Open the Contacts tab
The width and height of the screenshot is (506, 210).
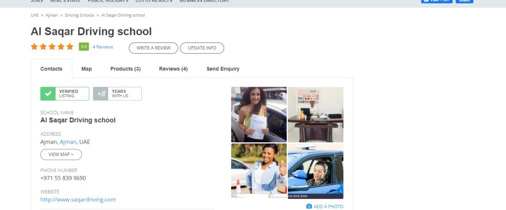51,69
